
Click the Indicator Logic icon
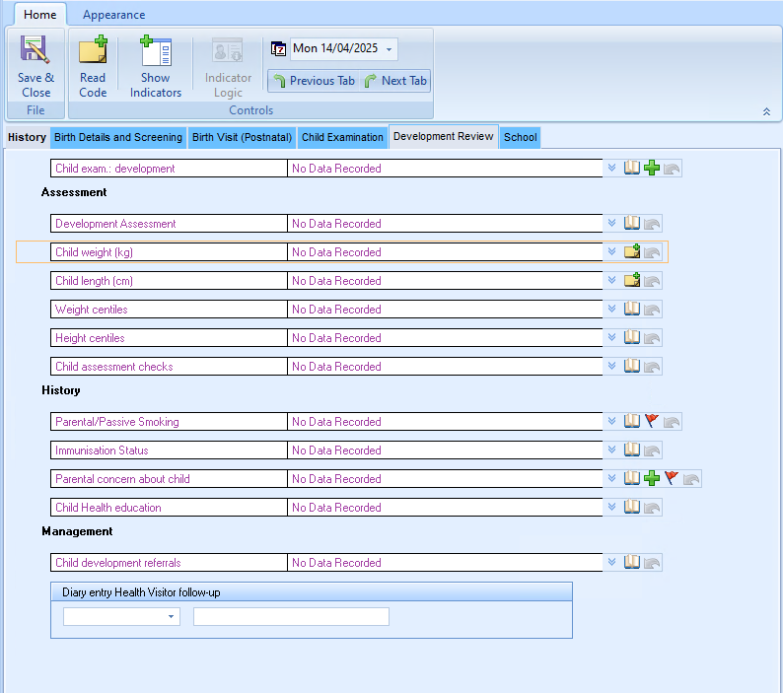click(x=228, y=50)
